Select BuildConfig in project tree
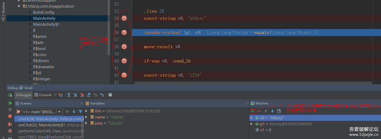 [x=44, y=12]
